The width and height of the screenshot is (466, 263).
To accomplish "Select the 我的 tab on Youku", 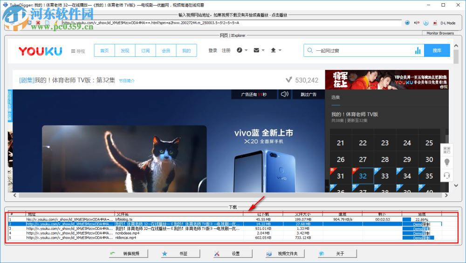I will [x=186, y=50].
